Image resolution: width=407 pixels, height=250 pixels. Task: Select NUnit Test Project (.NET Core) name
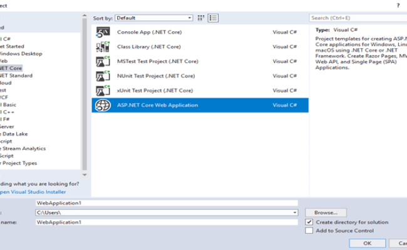pos(156,76)
